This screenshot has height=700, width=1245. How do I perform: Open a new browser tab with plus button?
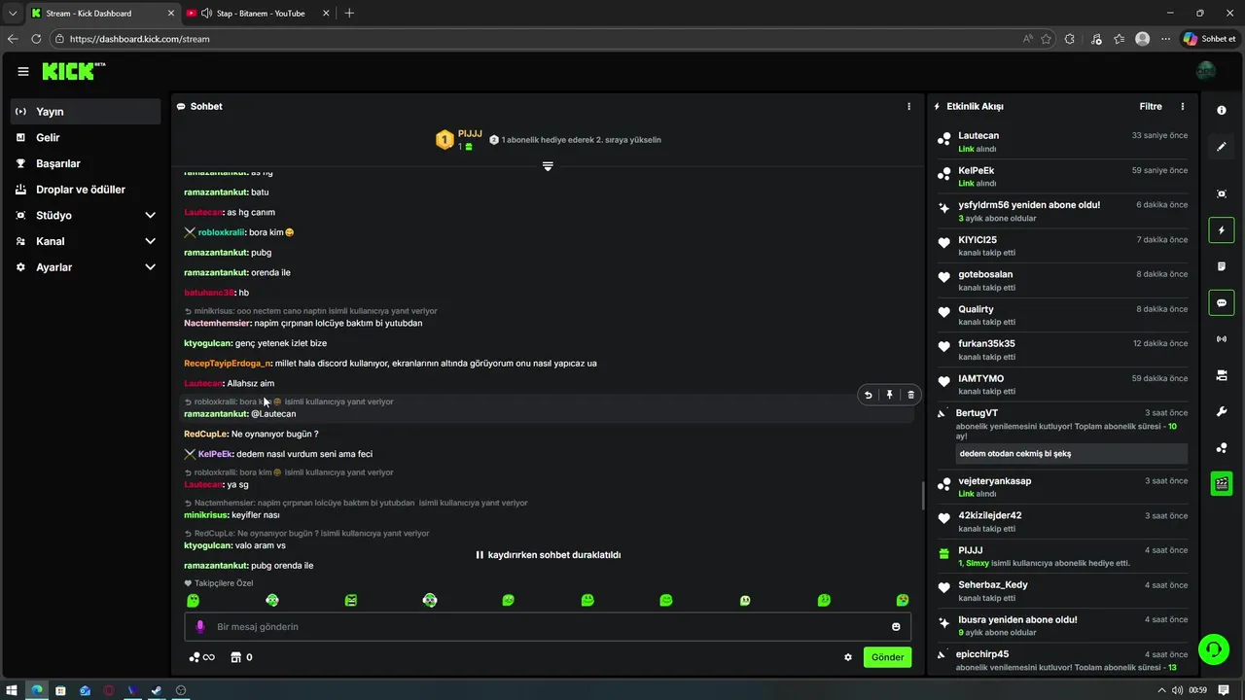pyautogui.click(x=349, y=14)
